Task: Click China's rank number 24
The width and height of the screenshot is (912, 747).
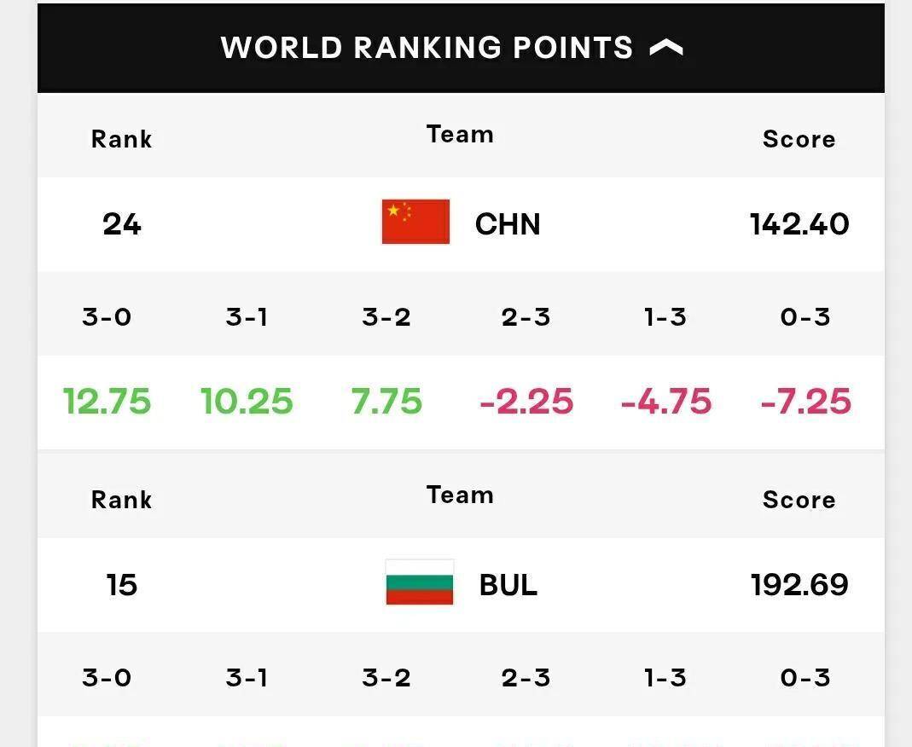Action: click(121, 224)
